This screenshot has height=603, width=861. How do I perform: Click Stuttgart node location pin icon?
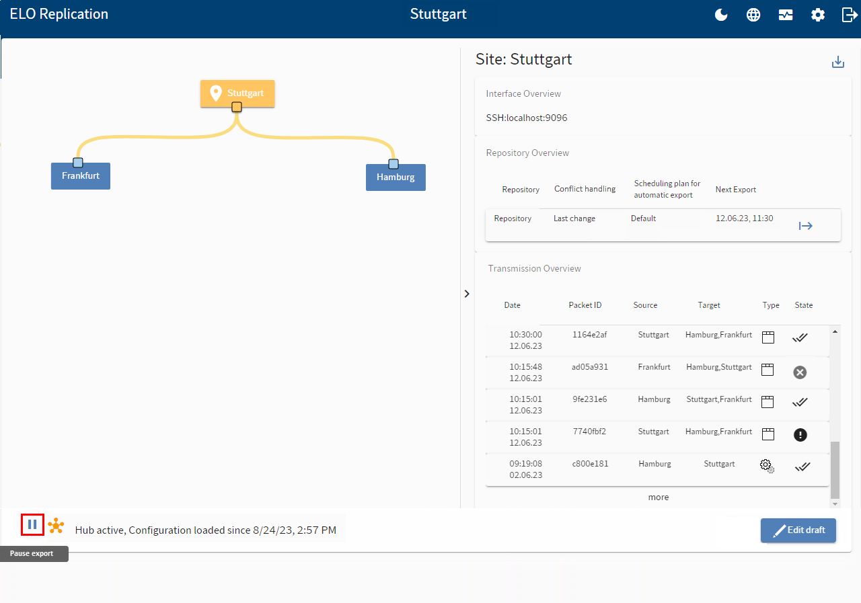point(216,93)
